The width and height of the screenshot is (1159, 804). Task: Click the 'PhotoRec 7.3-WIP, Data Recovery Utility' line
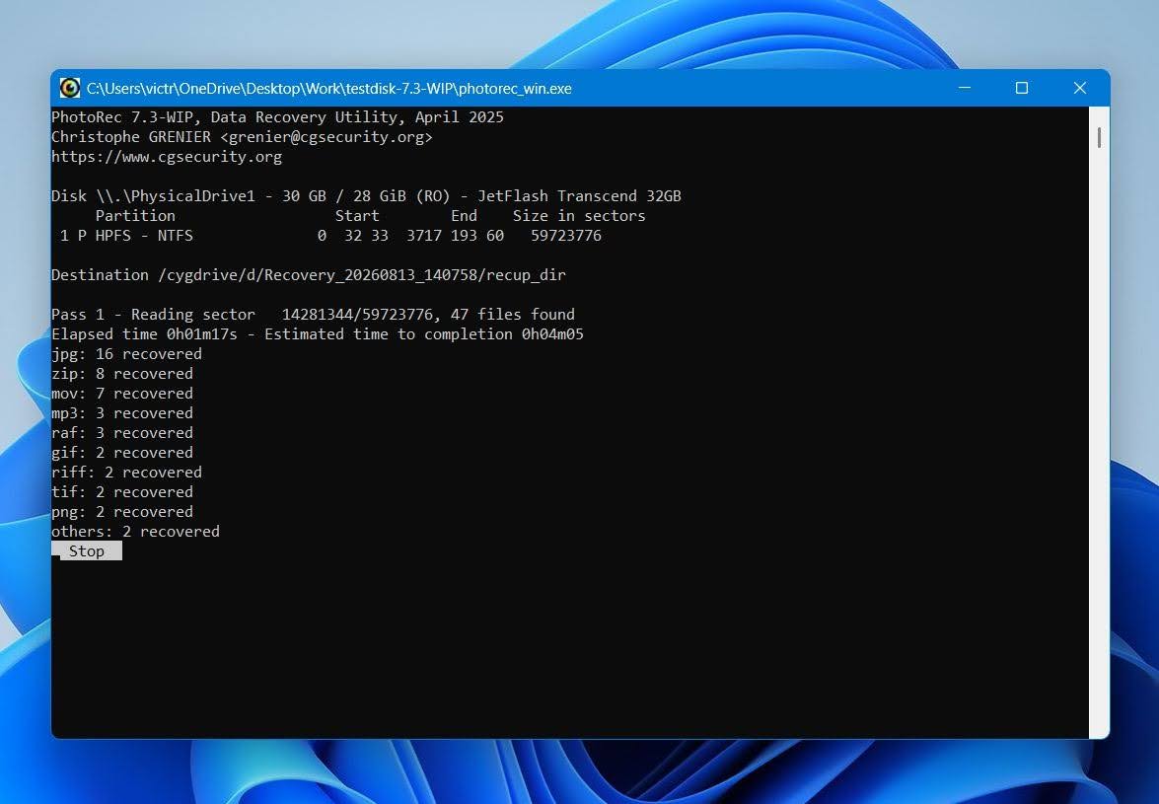point(277,116)
